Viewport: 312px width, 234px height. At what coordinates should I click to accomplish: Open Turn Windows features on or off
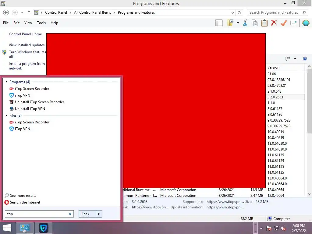(27, 54)
